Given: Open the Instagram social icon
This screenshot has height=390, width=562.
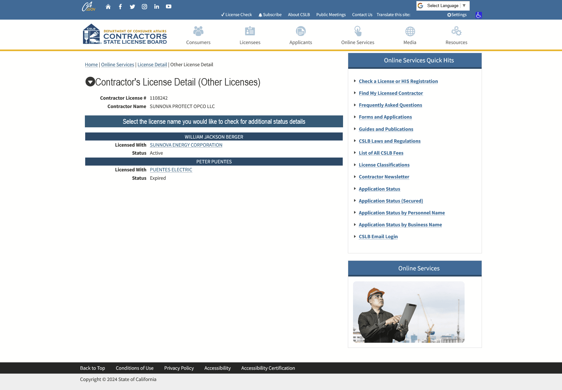Looking at the screenshot, I should (x=144, y=7).
